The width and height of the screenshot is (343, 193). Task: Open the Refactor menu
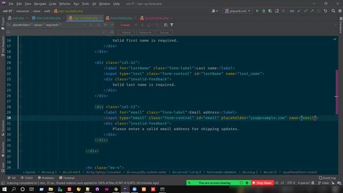(65, 4)
